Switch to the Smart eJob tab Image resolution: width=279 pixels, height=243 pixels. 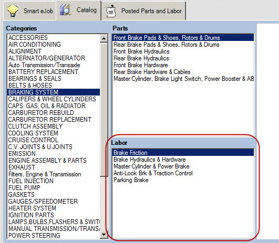coord(30,11)
